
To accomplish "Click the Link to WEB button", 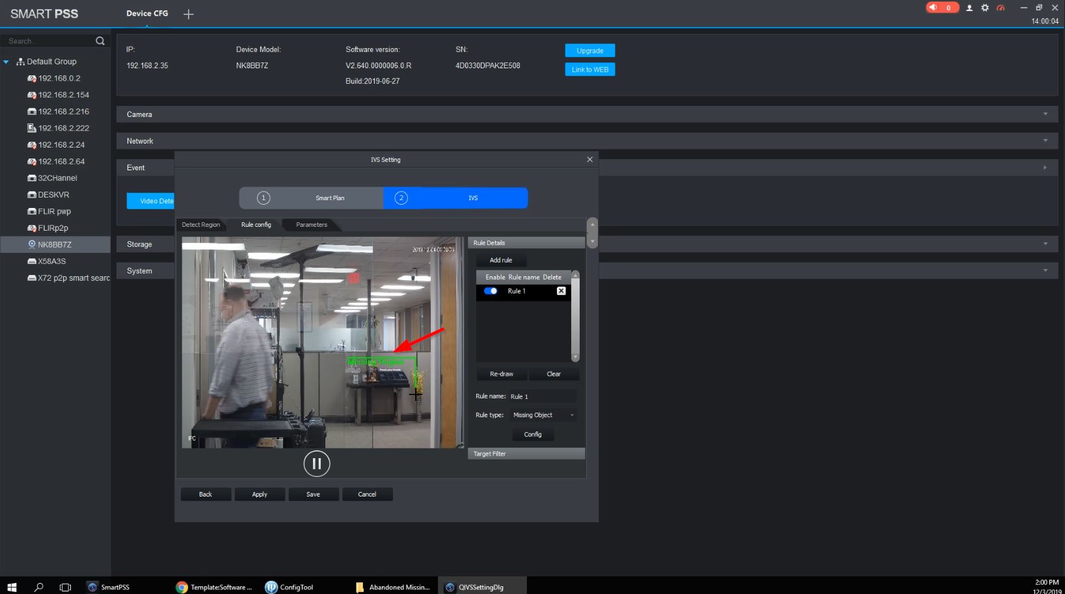I will 590,70.
